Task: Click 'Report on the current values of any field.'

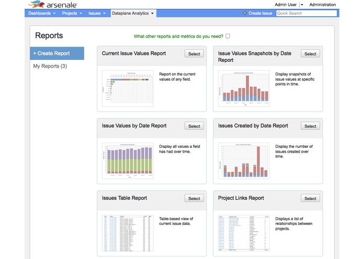Action: click(178, 77)
